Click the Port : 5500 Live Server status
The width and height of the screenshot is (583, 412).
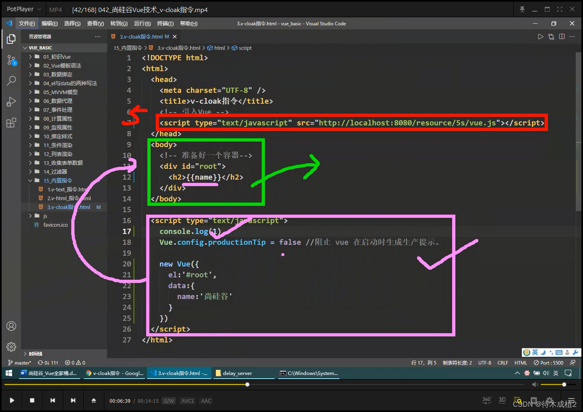click(548, 363)
